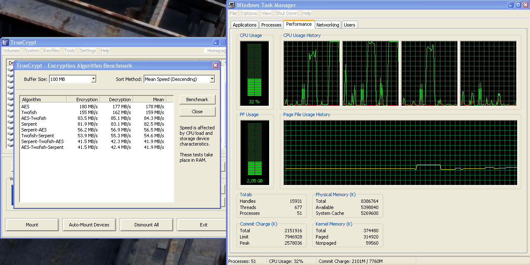Open the Options menu in Task Manager
The width and height of the screenshot is (530, 265).
(x=249, y=13)
